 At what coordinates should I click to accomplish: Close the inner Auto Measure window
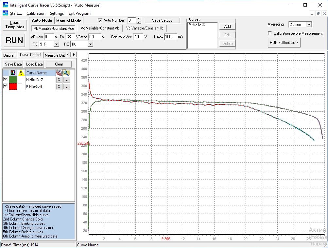[324, 14]
